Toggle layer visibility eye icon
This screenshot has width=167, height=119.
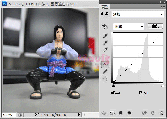coord(129,113)
